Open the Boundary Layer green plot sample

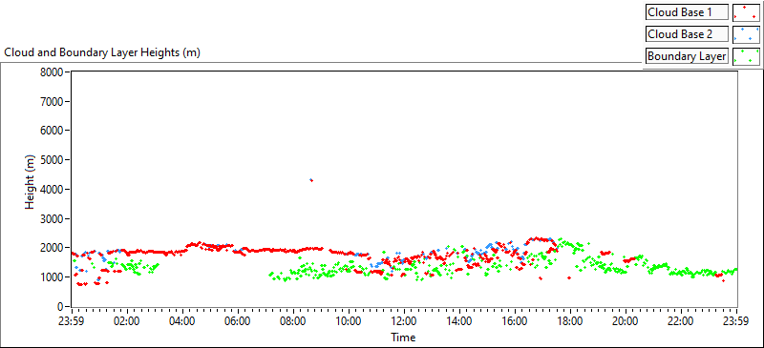point(746,56)
